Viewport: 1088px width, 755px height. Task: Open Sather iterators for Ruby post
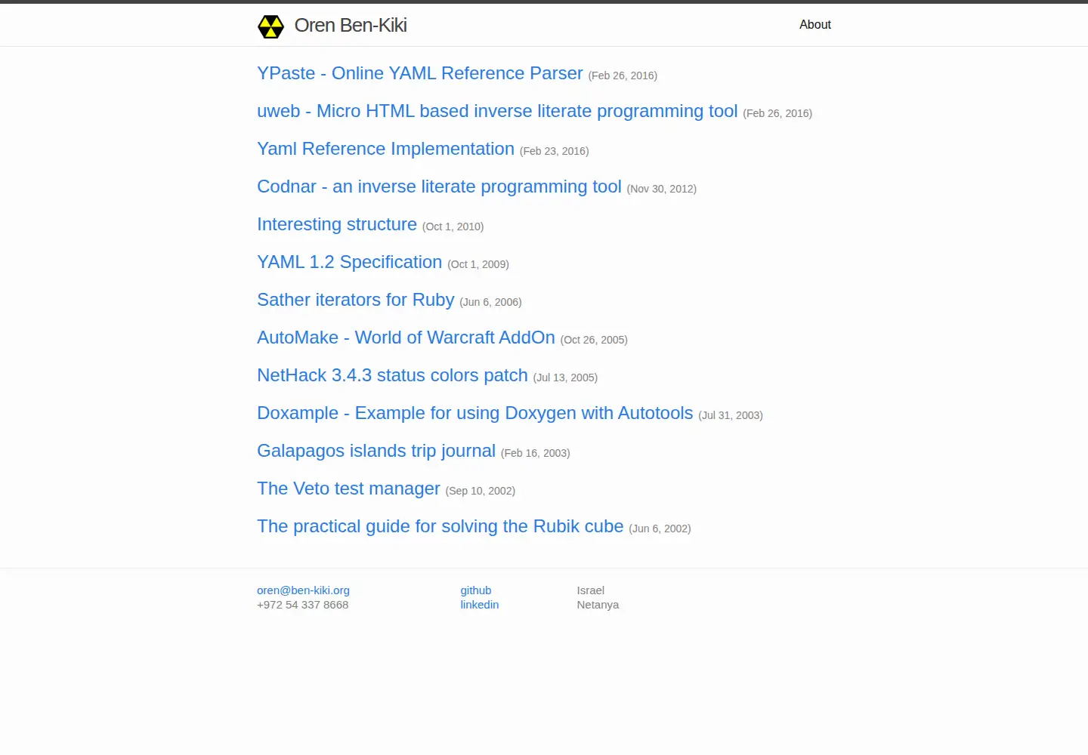[x=356, y=300]
